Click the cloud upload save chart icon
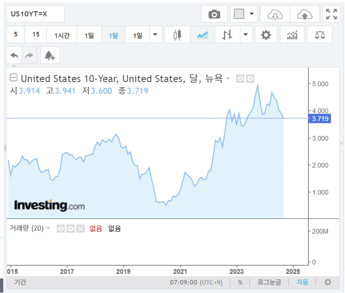The width and height of the screenshot is (345, 293). [x=305, y=15]
